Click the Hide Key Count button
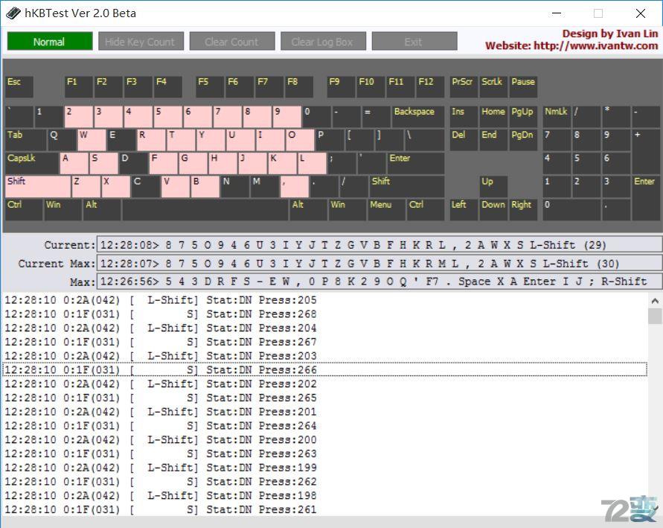Image resolution: width=663 pixels, height=528 pixels. coord(141,42)
